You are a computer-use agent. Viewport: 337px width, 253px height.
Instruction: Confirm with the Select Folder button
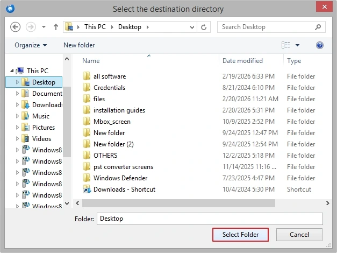(x=240, y=235)
